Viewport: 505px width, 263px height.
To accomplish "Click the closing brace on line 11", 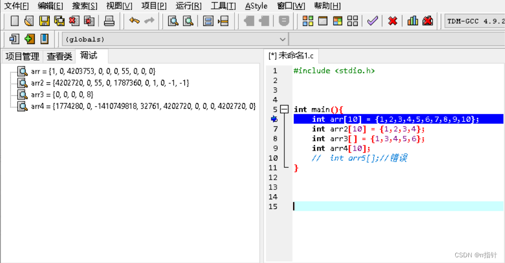I will [x=296, y=168].
